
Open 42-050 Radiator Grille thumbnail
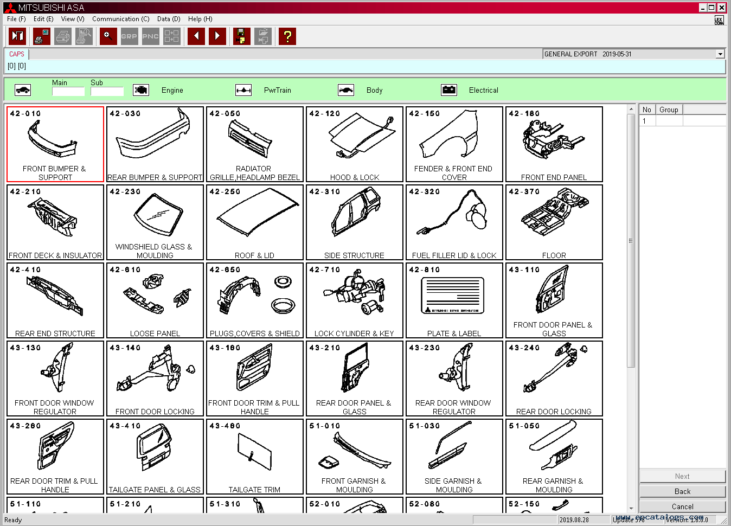click(255, 144)
